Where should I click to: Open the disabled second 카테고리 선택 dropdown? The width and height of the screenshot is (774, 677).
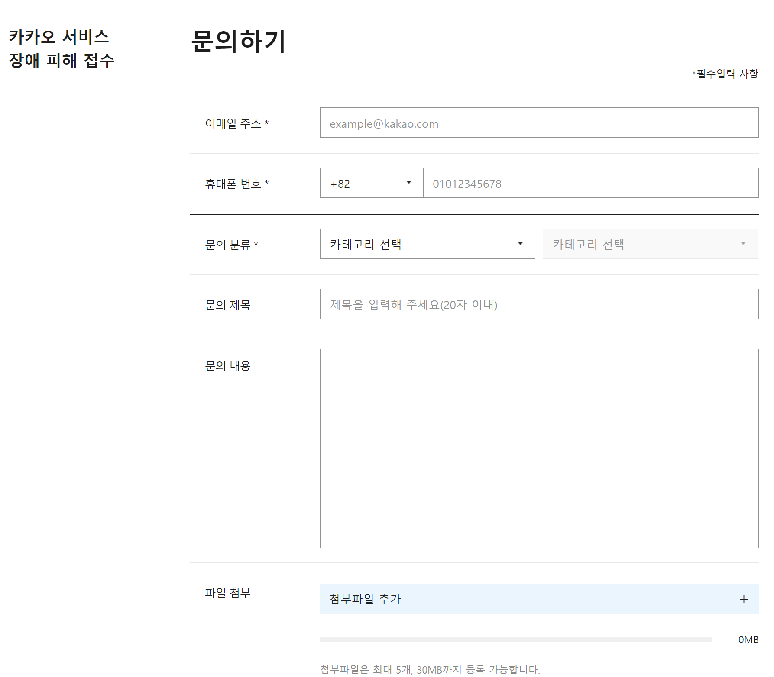(x=650, y=244)
